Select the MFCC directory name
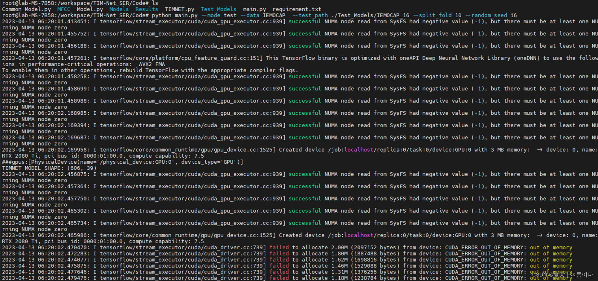Screen dimensions: 598x281 [x=64, y=9]
